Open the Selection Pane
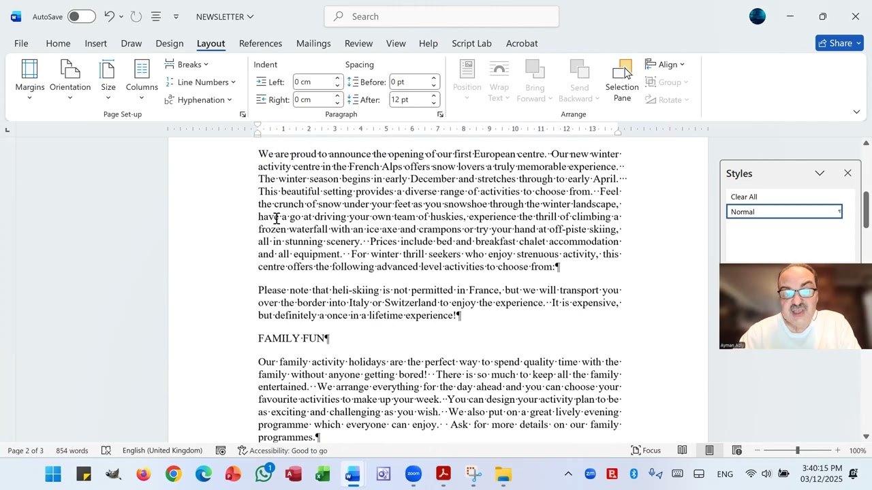Viewport: 872px width, 490px height. click(x=622, y=80)
